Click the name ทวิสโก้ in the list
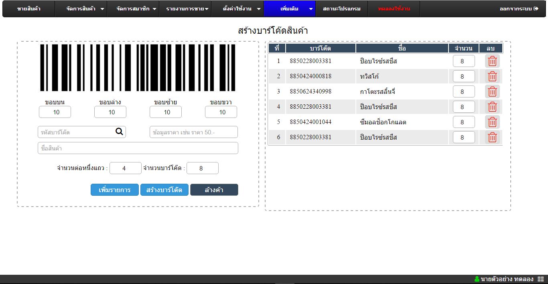Image resolution: width=548 pixels, height=284 pixels. tap(369, 76)
